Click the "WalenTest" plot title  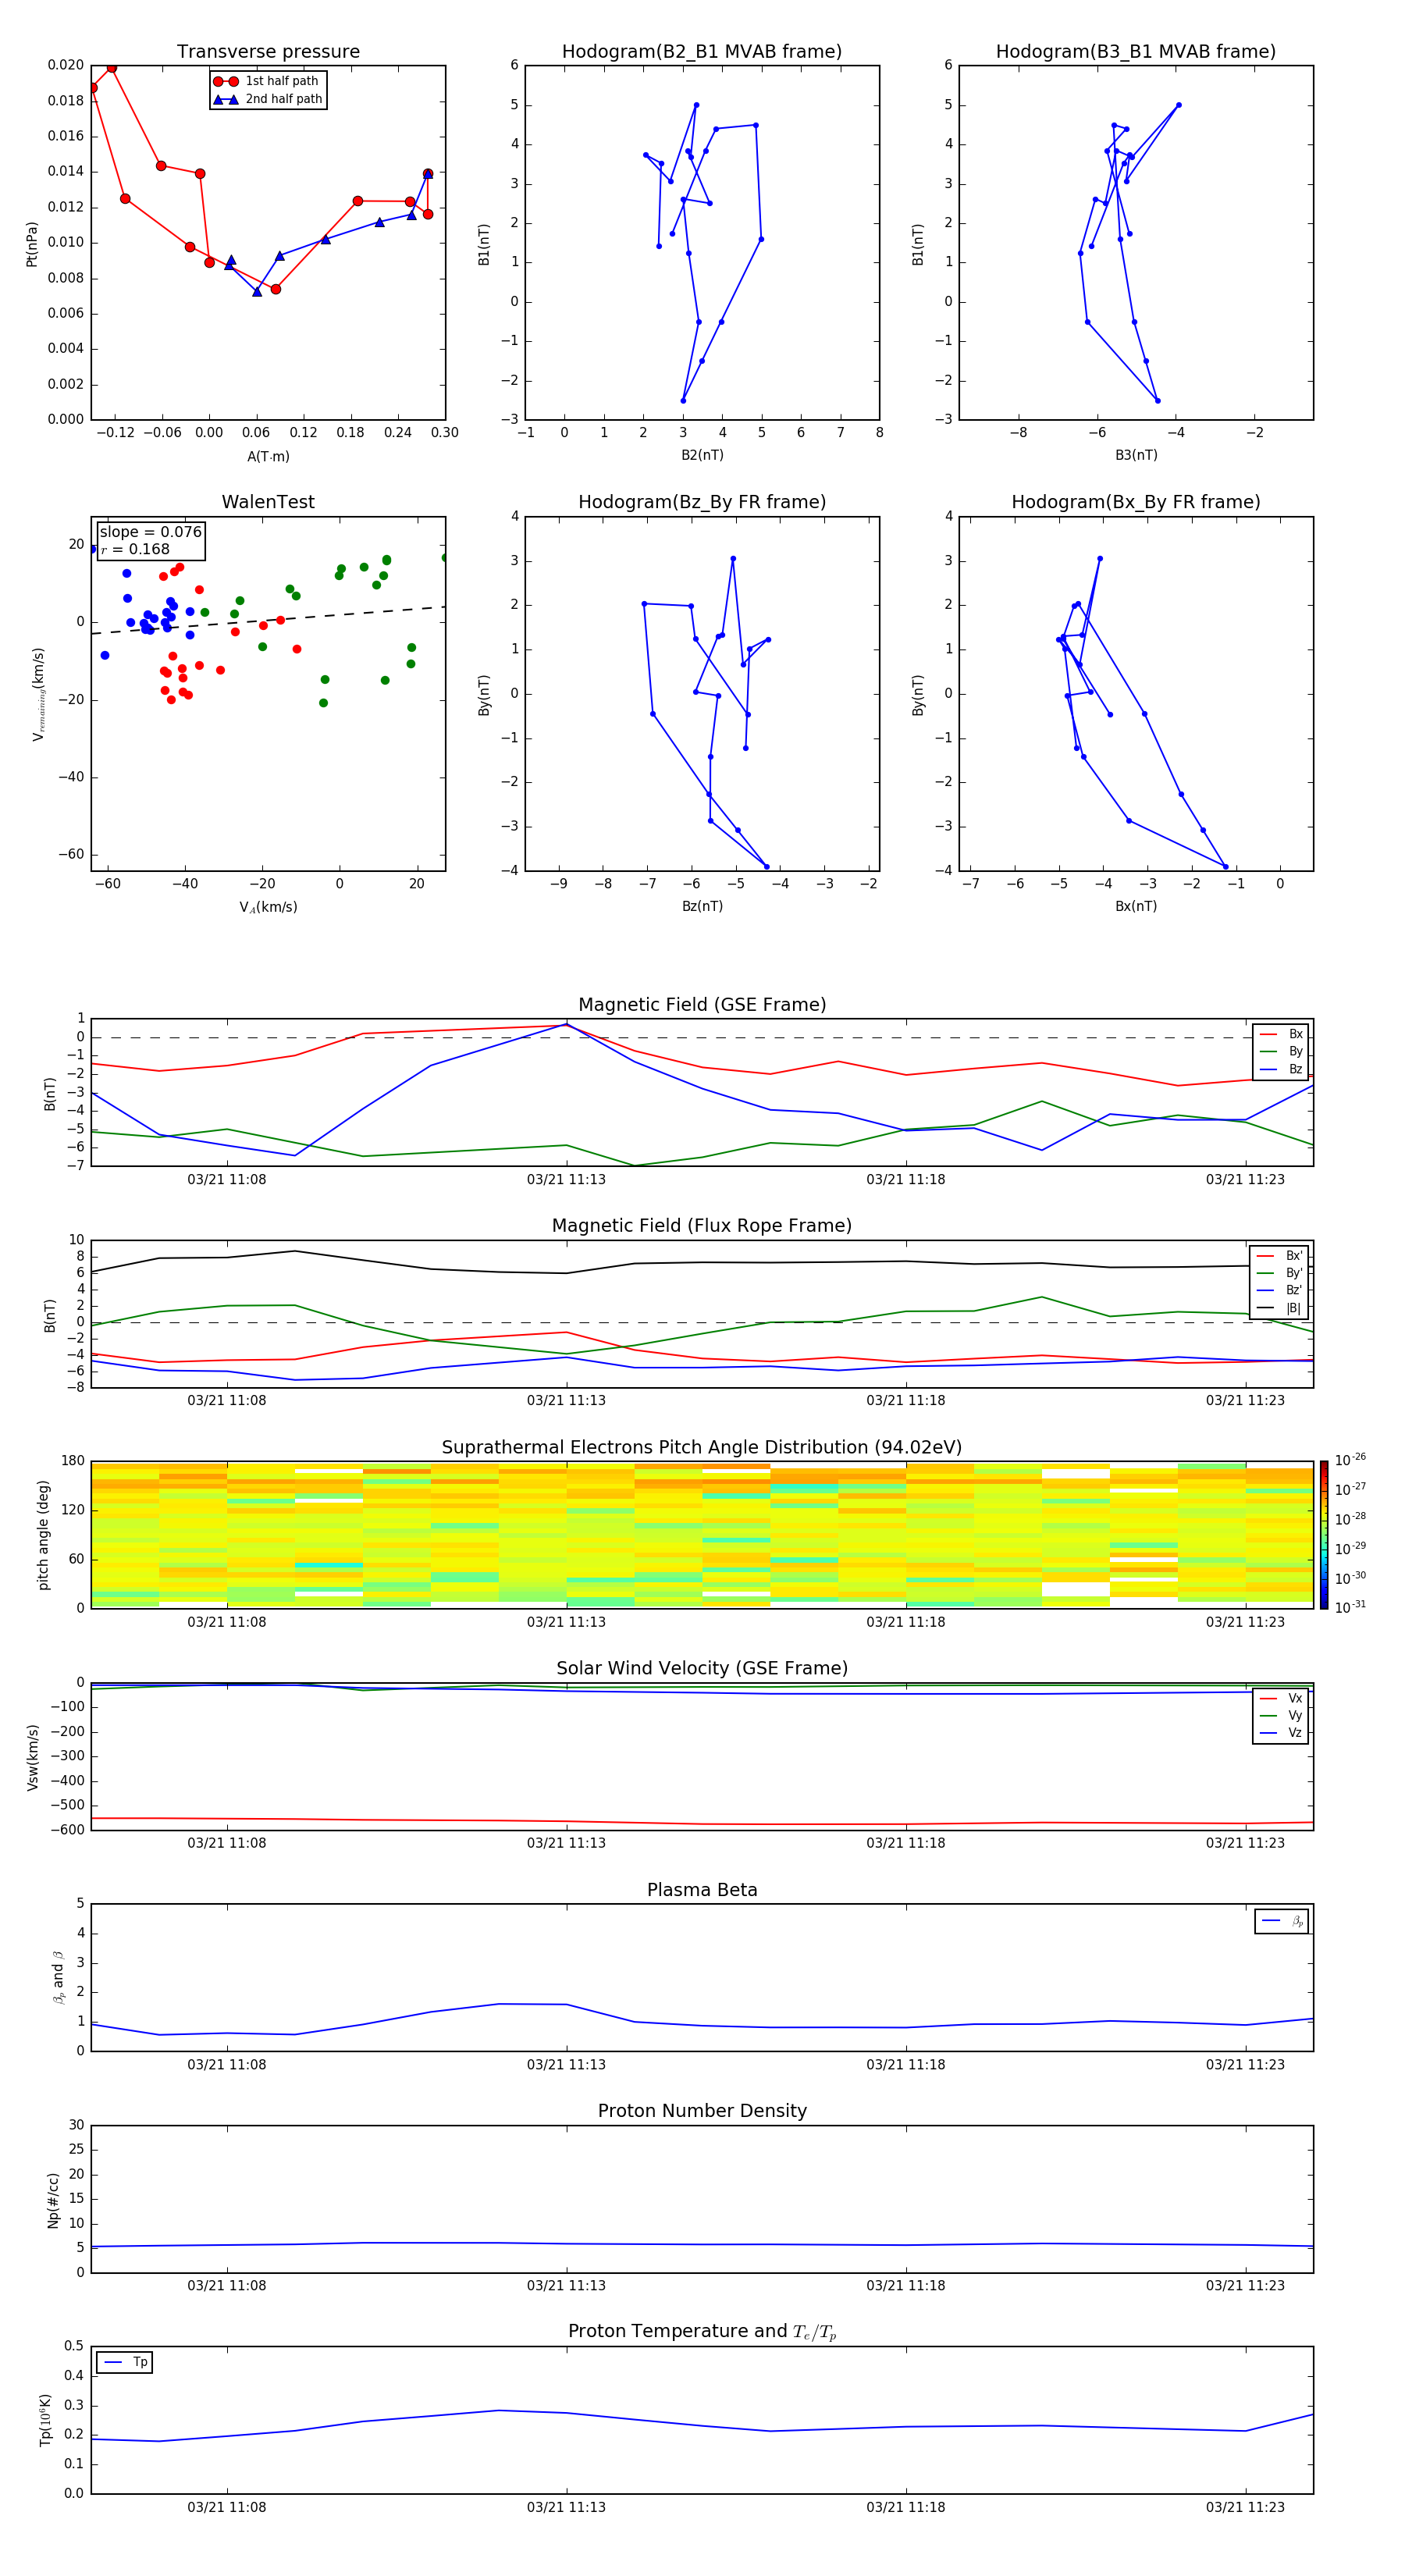tap(268, 502)
